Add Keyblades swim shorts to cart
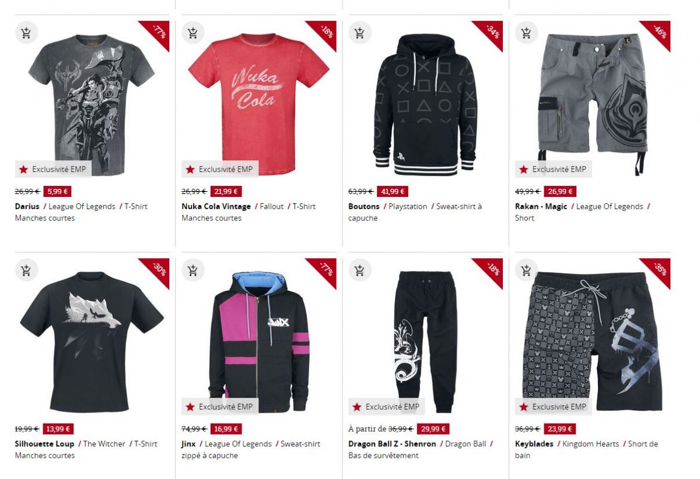700x479 pixels. click(526, 270)
